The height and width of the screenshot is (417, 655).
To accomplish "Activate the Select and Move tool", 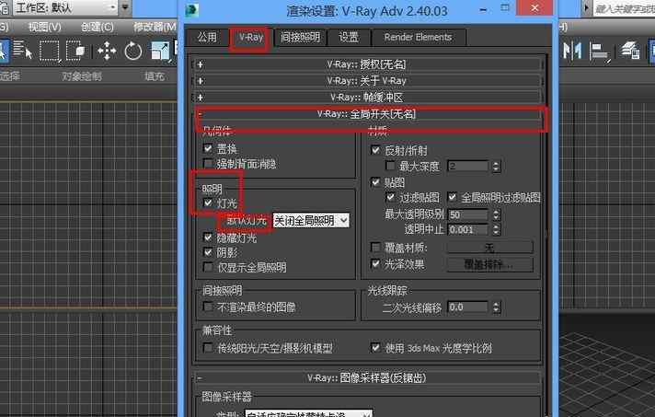I will click(107, 51).
